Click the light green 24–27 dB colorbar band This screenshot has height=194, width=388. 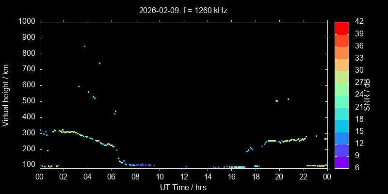pyautogui.click(x=341, y=89)
